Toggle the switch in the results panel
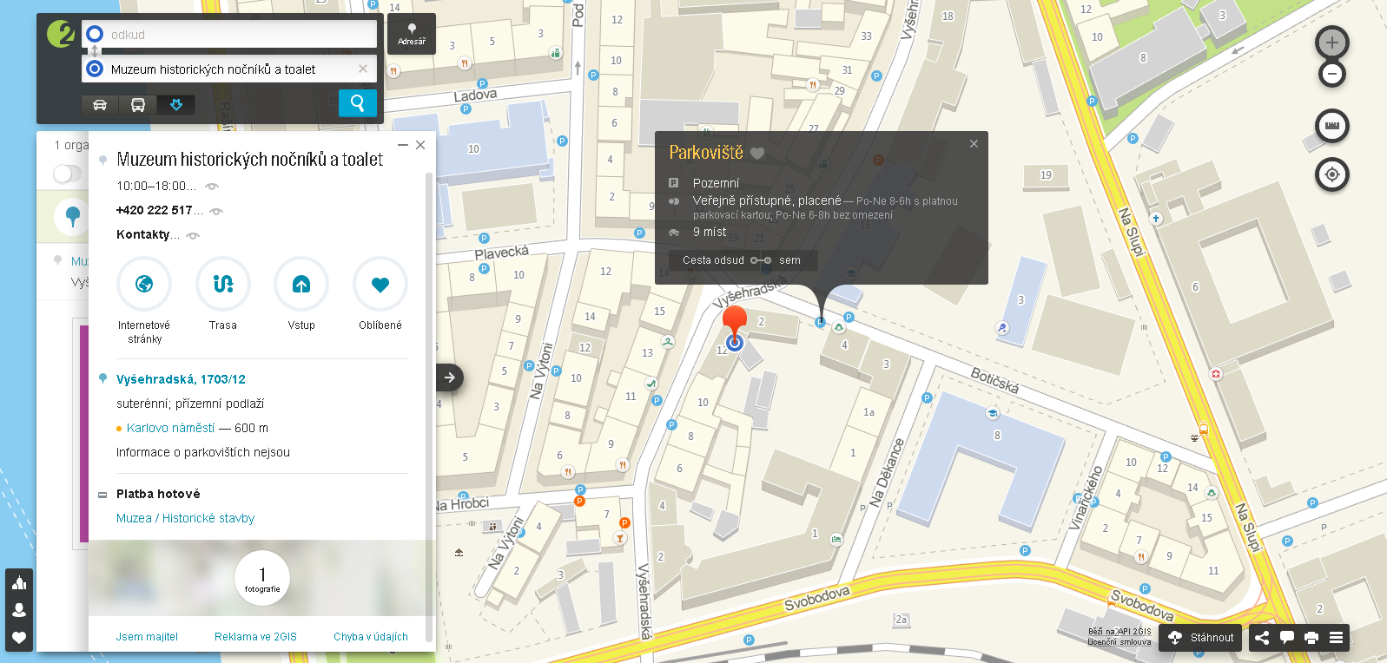Screen dimensions: 1387x663 pyautogui.click(x=67, y=174)
